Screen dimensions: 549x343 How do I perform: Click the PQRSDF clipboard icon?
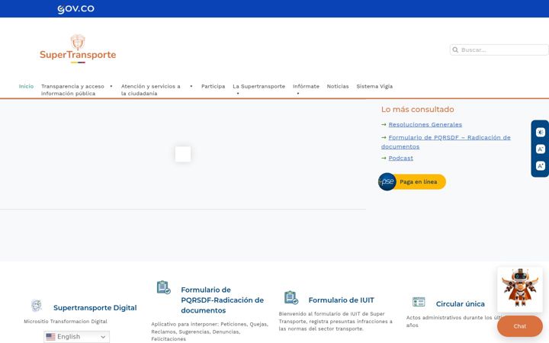point(163,287)
